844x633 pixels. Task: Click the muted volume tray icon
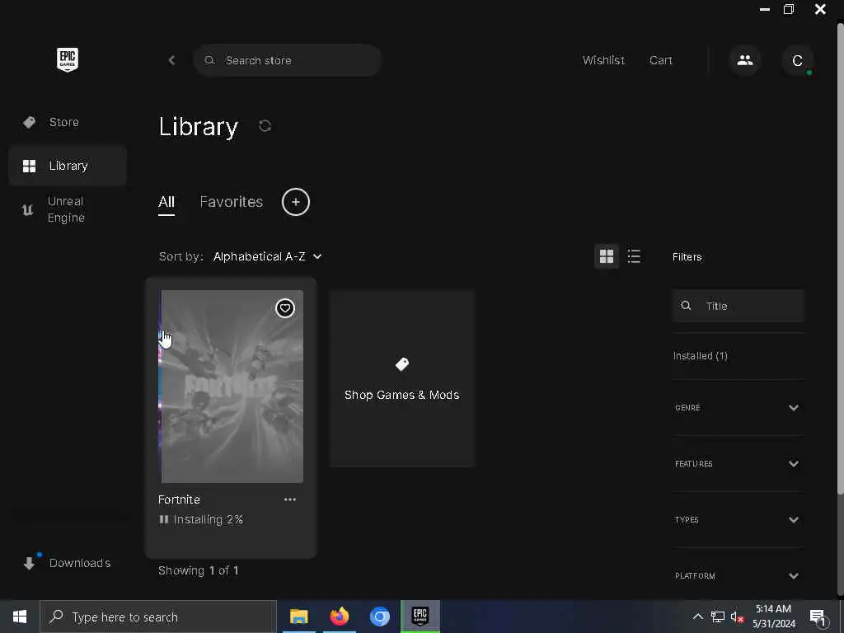[x=737, y=617]
